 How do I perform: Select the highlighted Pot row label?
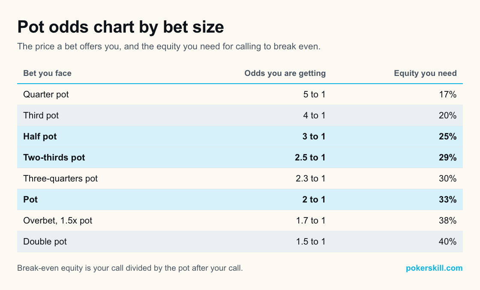coord(30,199)
